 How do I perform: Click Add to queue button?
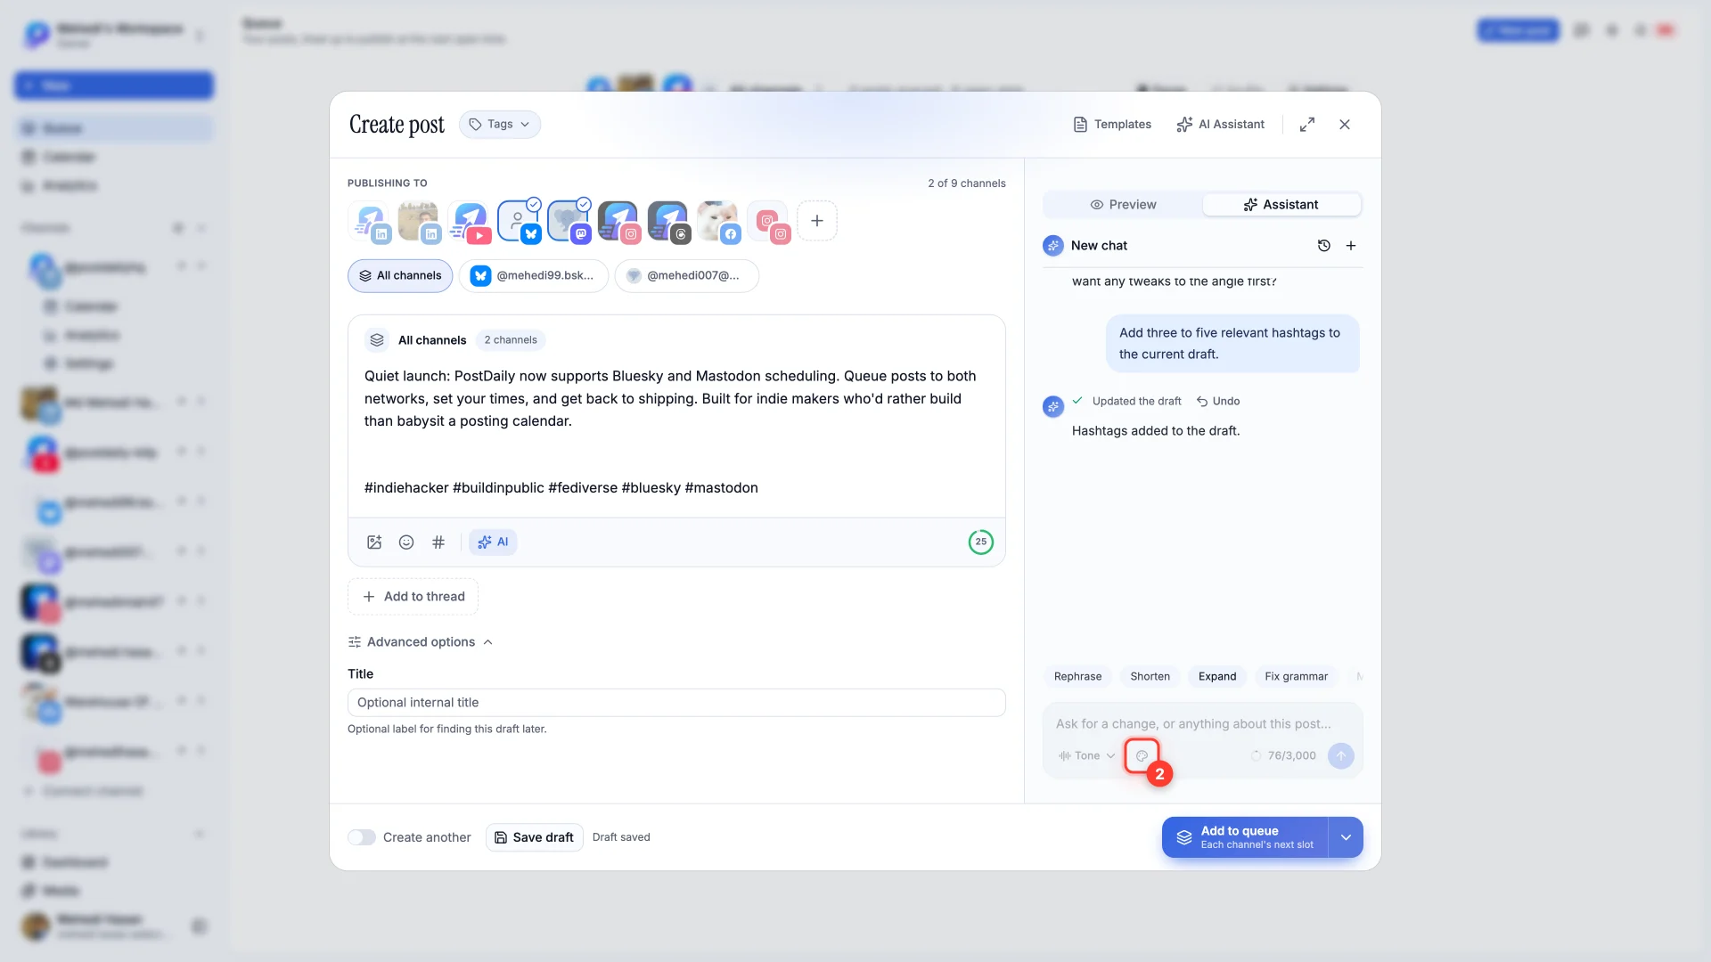tap(1246, 837)
